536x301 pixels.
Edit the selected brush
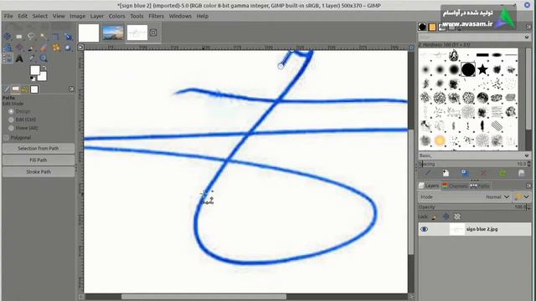427,173
